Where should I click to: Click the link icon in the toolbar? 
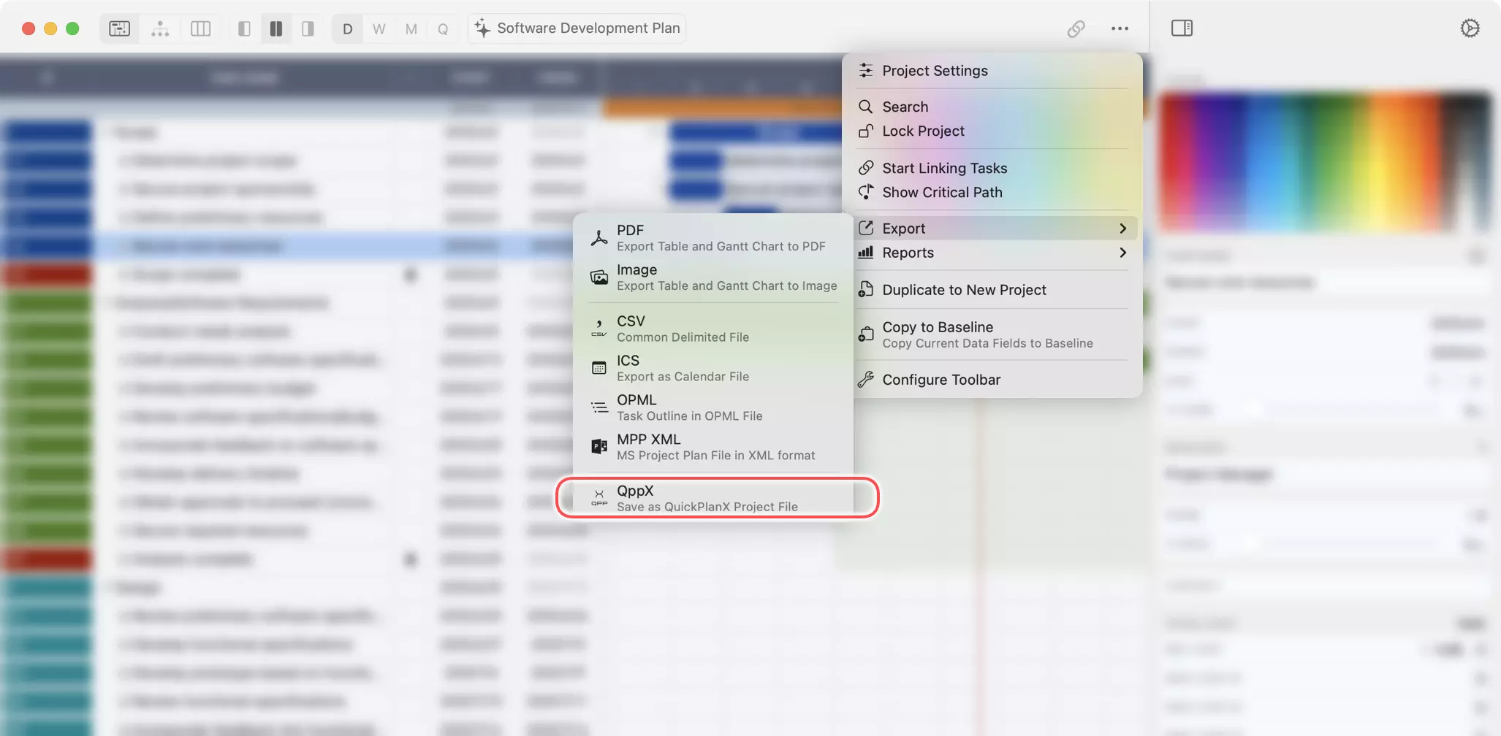tap(1076, 28)
